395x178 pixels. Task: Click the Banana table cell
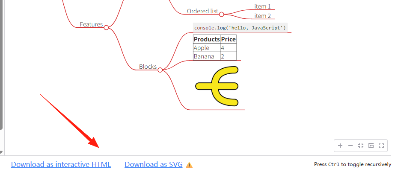tap(207, 56)
